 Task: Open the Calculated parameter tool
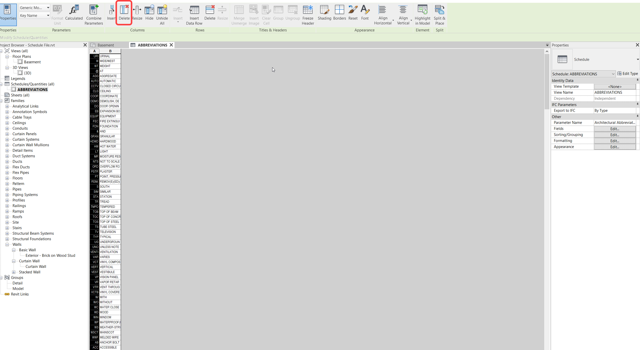[74, 14]
